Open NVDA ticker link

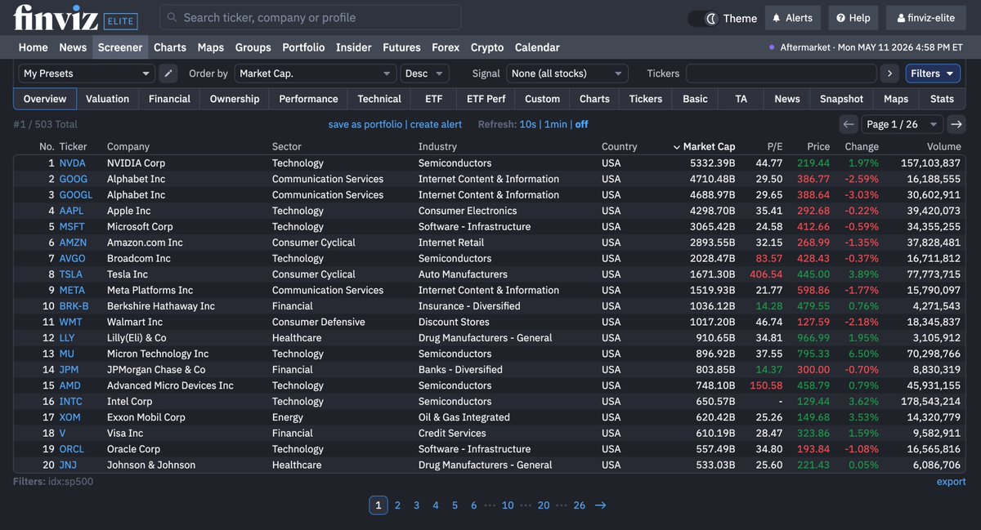coord(72,163)
